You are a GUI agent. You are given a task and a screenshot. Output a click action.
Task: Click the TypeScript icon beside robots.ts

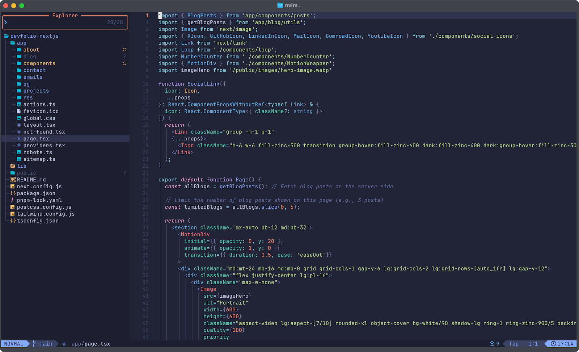[19, 152]
